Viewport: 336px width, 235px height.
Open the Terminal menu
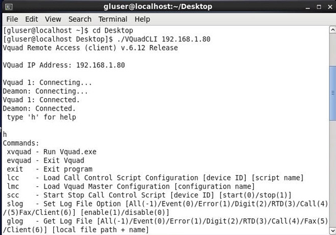tap(113, 19)
